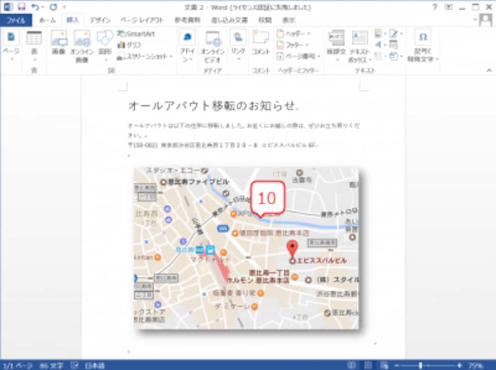Click the zoom out minus button

tap(397, 365)
